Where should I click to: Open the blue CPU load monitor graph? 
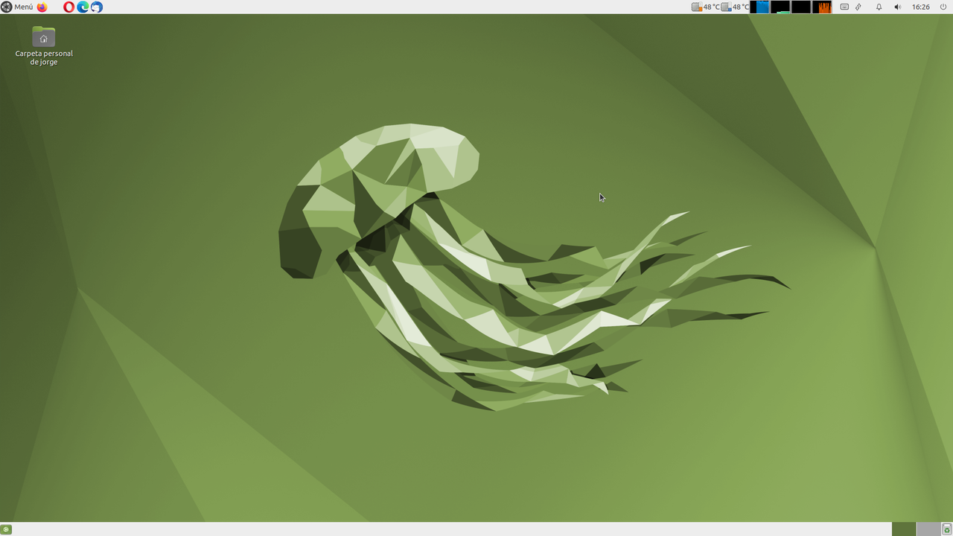[759, 7]
